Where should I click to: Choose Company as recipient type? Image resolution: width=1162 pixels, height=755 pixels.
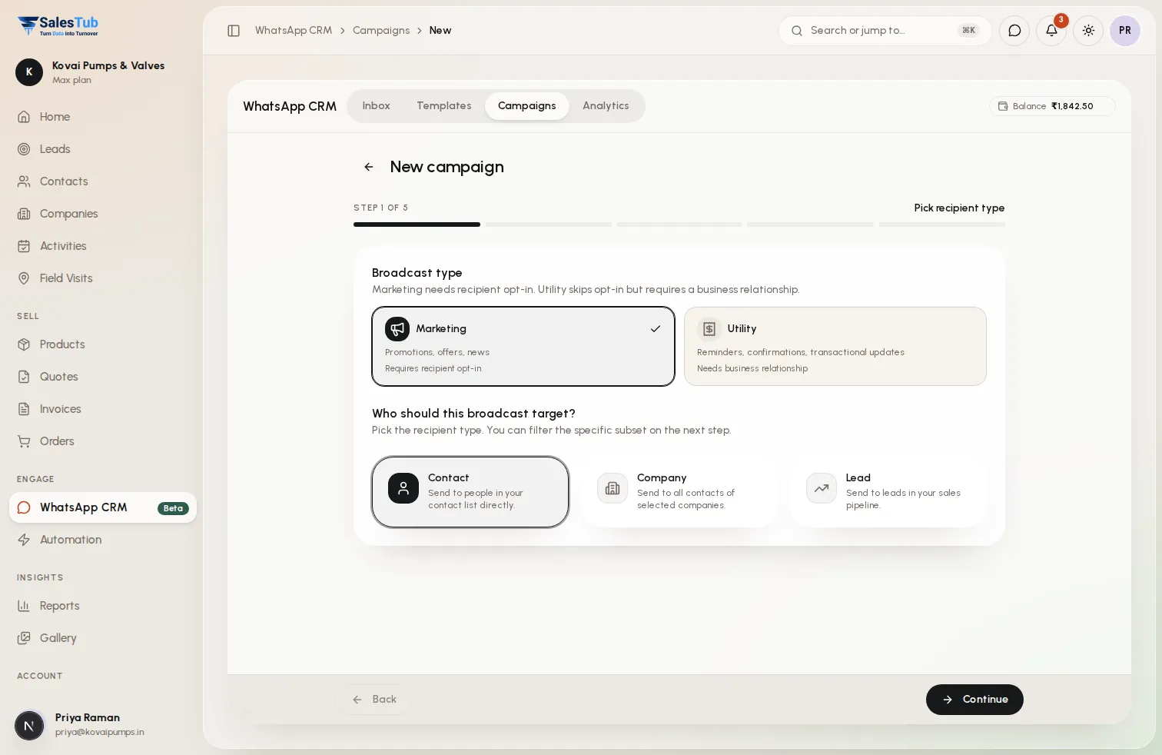[679, 492]
